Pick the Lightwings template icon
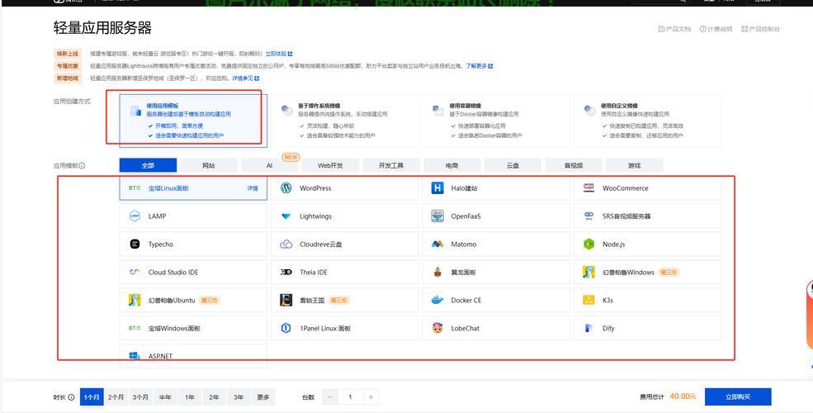813x413 pixels. coord(286,216)
